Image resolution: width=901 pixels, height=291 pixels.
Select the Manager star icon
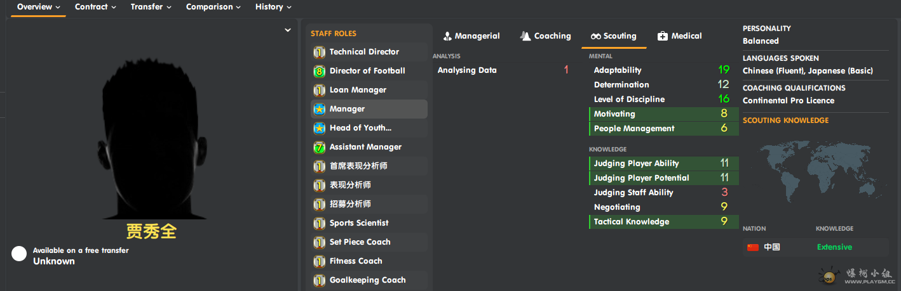319,109
